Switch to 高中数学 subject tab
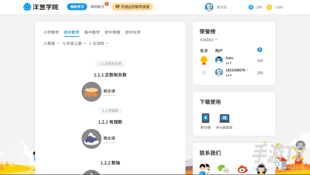 pos(92,32)
